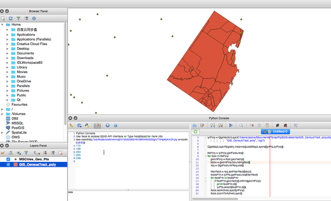Add new editor tab with plus
The width and height of the screenshot is (331, 201).
[x=195, y=132]
